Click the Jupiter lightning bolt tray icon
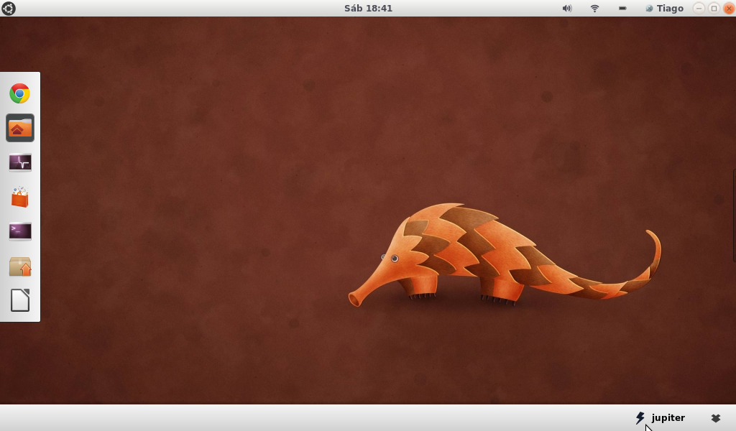The height and width of the screenshot is (431, 736). pos(640,417)
